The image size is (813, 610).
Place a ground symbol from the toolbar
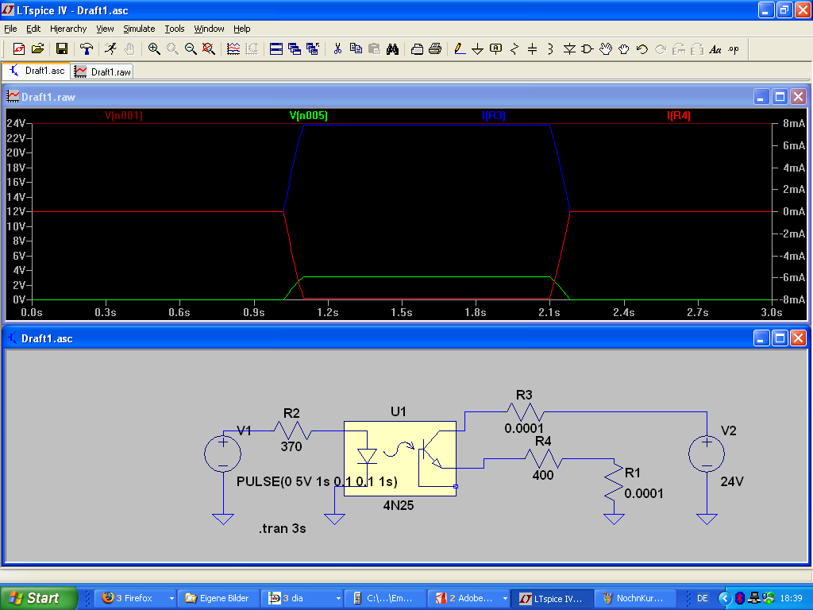(x=477, y=48)
